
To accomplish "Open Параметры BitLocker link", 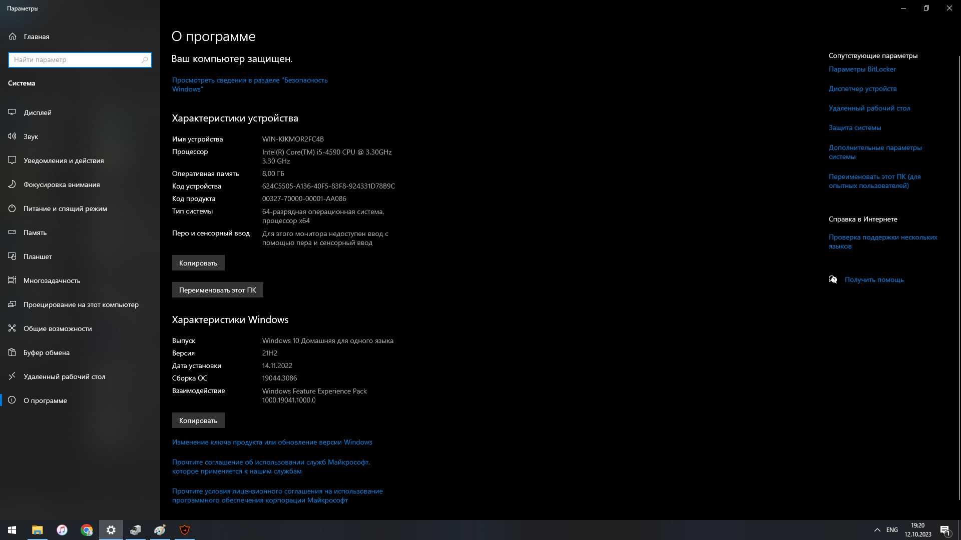I will [x=862, y=69].
